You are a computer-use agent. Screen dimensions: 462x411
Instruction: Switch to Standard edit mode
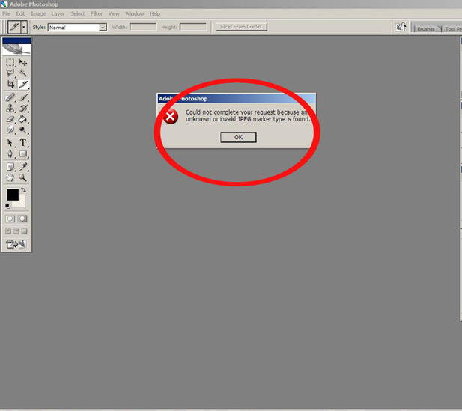pyautogui.click(x=10, y=219)
